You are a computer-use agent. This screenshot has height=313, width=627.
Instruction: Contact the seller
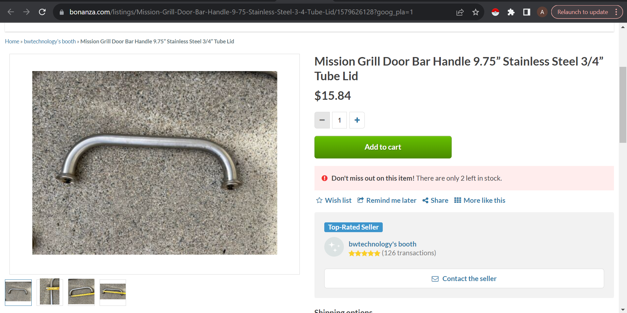(464, 278)
